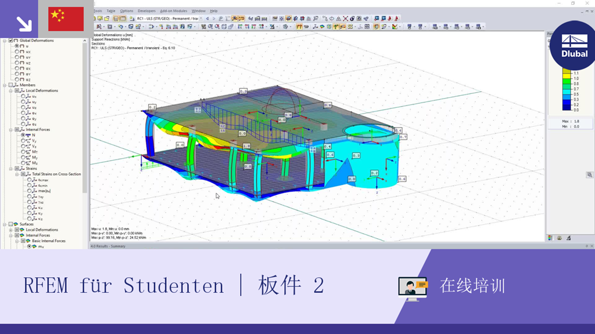Toggle the Members checkbox
595x334 pixels.
tap(10, 85)
